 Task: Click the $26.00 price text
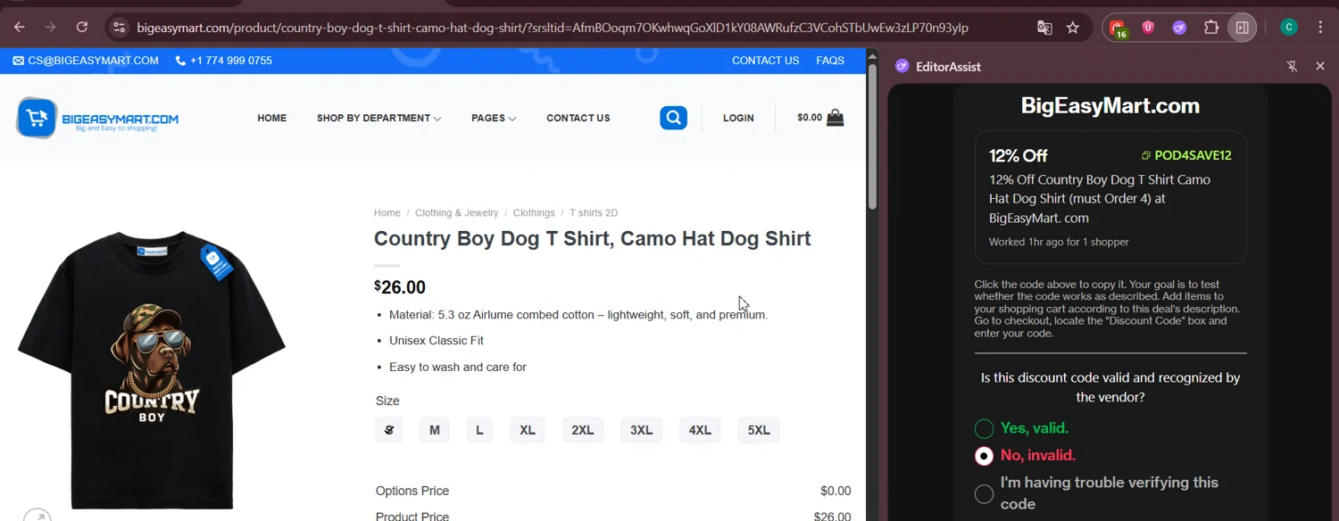[x=400, y=287]
